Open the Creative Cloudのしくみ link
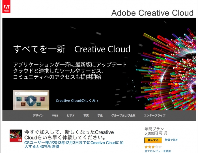Viewport: 198px width, 153px height. pyautogui.click(x=77, y=101)
